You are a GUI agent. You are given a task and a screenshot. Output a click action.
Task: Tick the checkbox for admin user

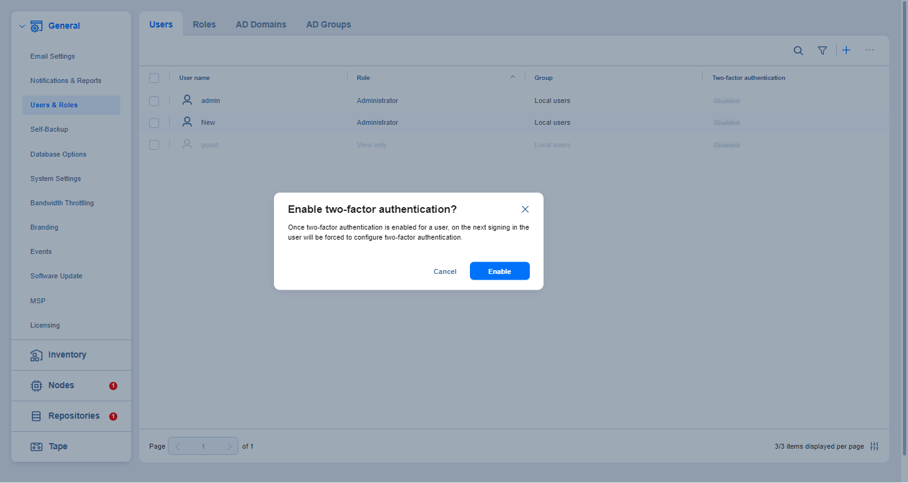[154, 100]
